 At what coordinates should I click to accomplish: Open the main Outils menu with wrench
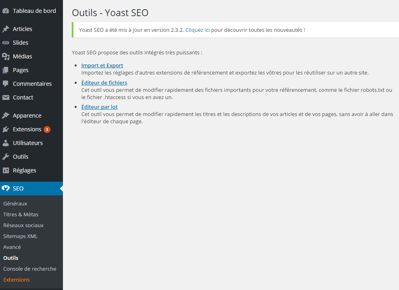31,157
